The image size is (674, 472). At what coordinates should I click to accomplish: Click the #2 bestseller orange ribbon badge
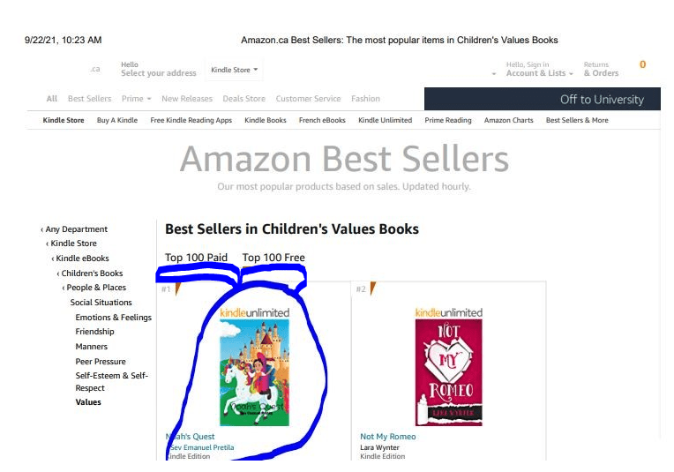(372, 288)
